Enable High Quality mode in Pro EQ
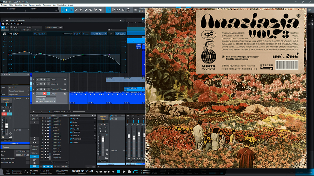This screenshot has height=176, width=314. pos(120,34)
